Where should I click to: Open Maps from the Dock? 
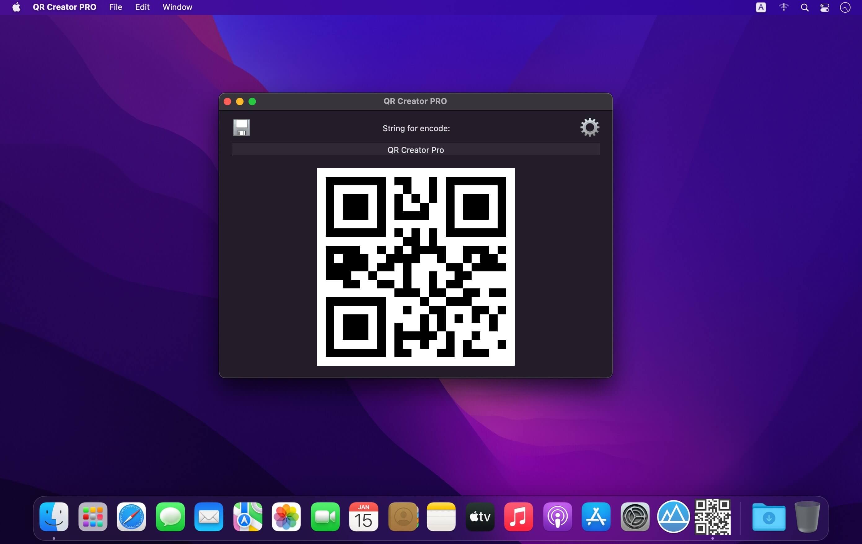tap(248, 516)
